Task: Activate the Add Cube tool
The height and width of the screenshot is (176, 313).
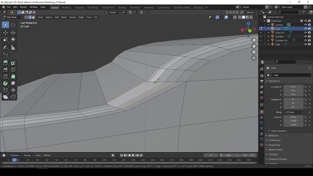Action: [x=5, y=55]
